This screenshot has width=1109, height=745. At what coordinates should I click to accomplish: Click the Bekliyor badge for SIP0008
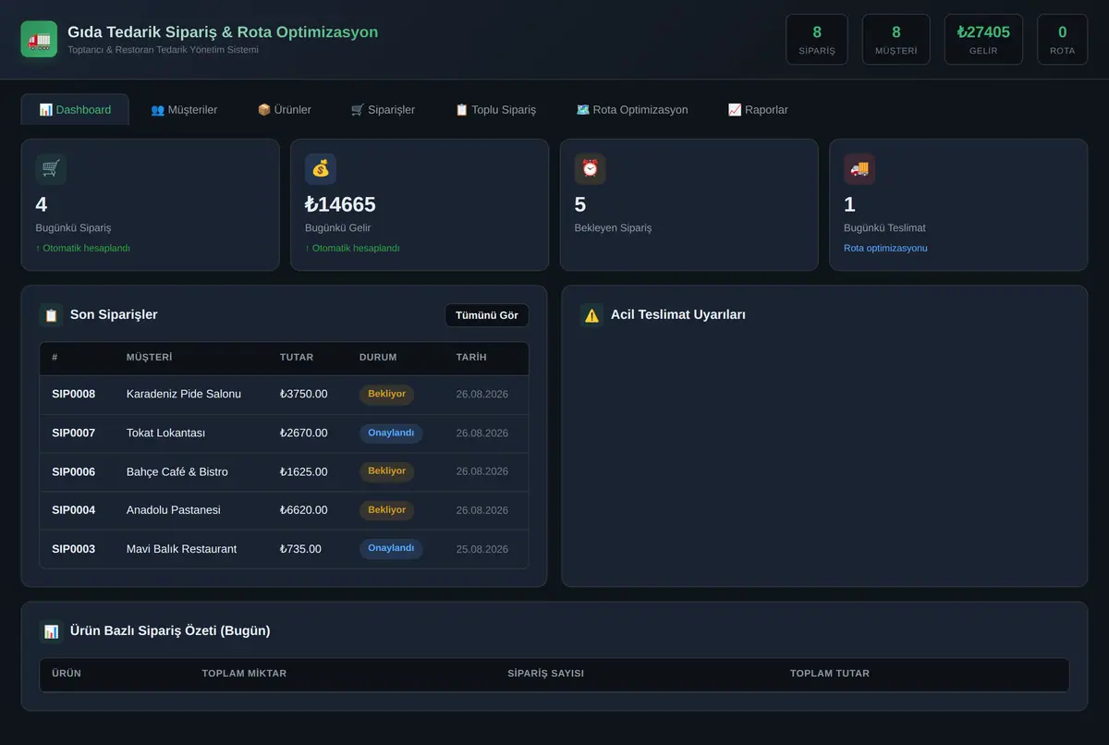(x=386, y=394)
